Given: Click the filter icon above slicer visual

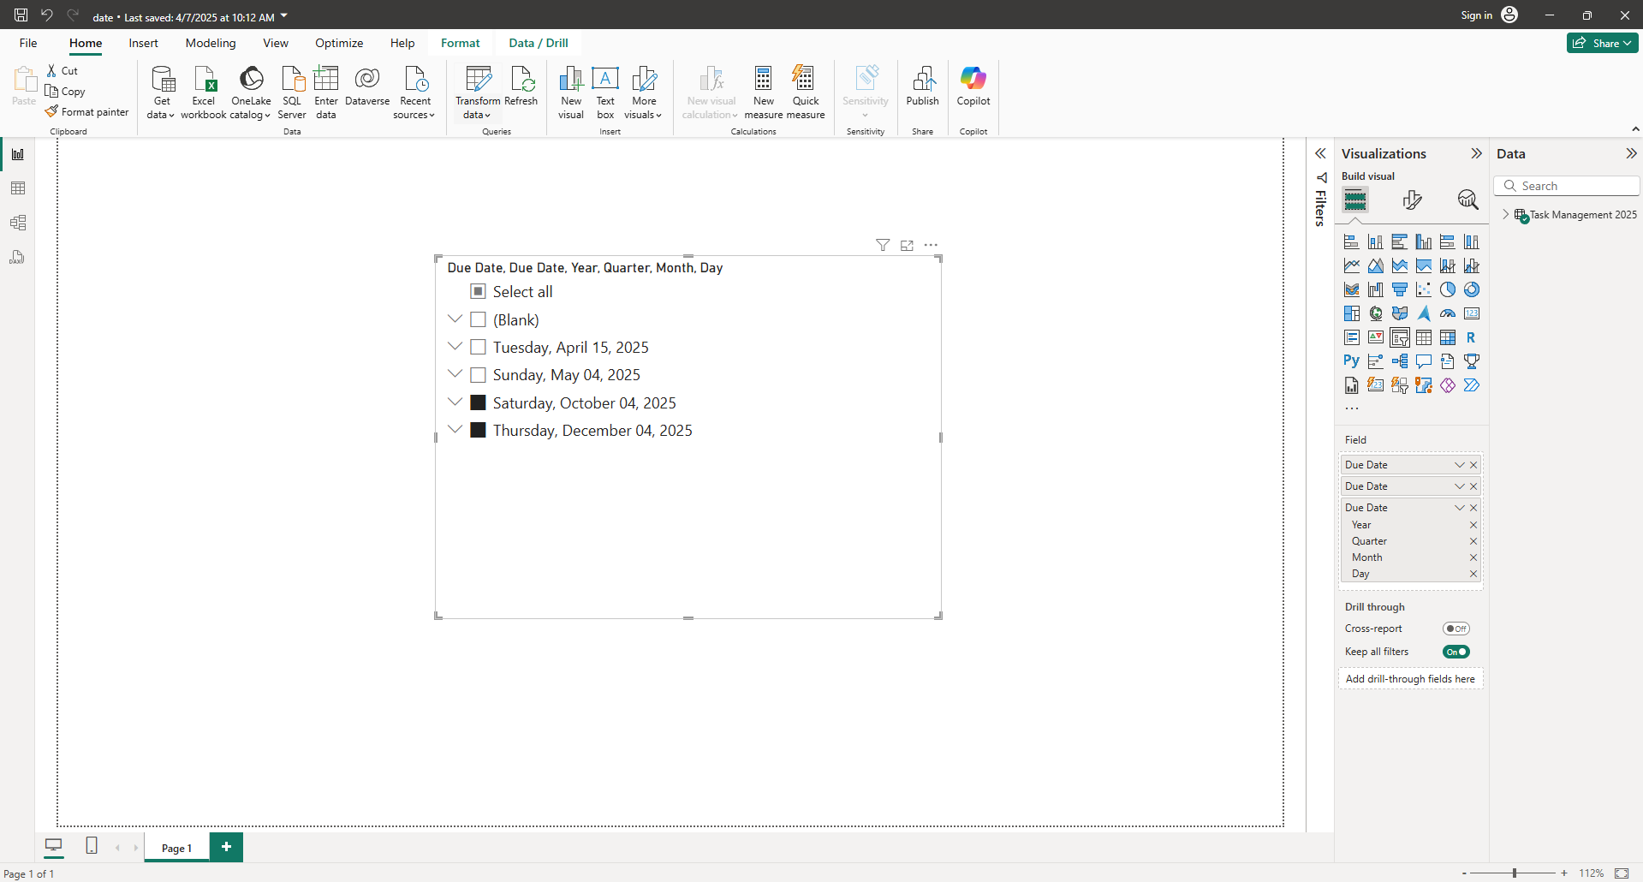Looking at the screenshot, I should (x=883, y=246).
